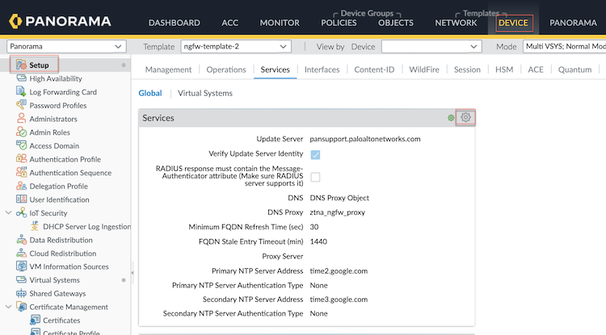Click the Setup icon in sidebar
The width and height of the screenshot is (606, 335).
21,65
